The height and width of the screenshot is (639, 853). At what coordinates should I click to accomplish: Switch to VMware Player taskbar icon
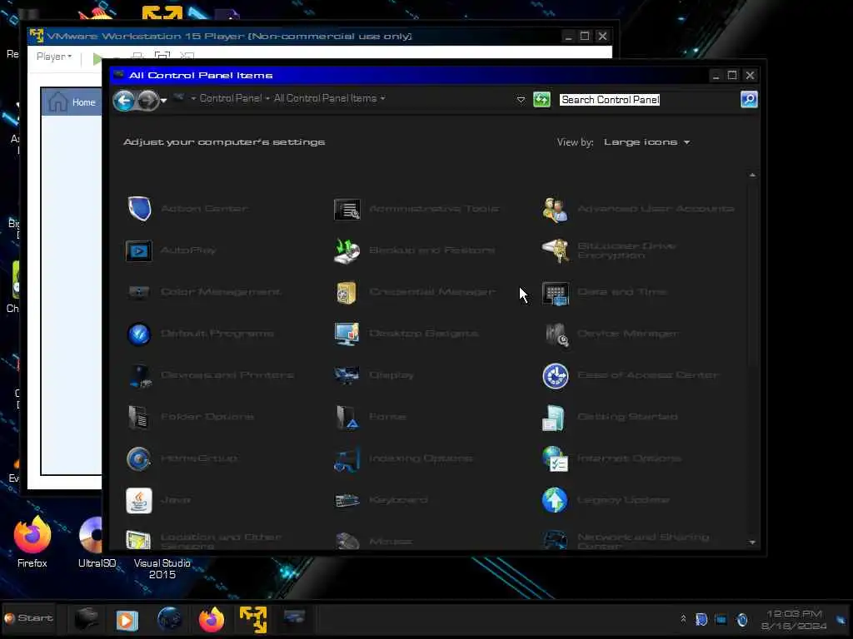pos(253,620)
